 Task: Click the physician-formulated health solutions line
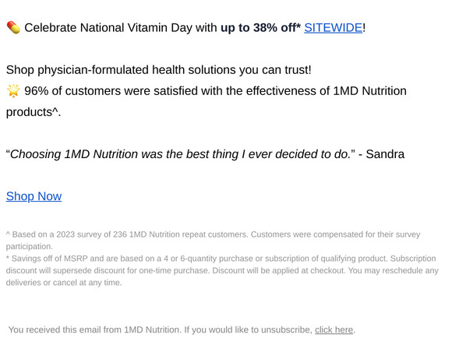(x=158, y=70)
